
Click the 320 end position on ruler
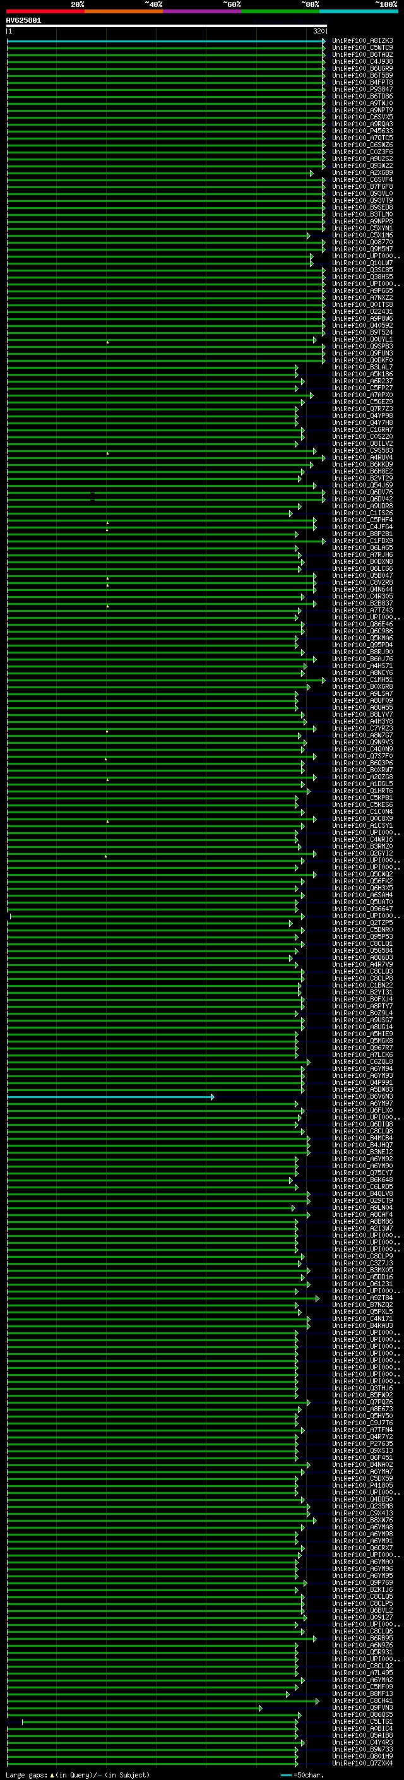tap(319, 31)
